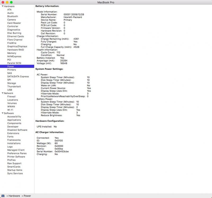Select Managed Client under Software
212x198 pixels.
point(16,150)
